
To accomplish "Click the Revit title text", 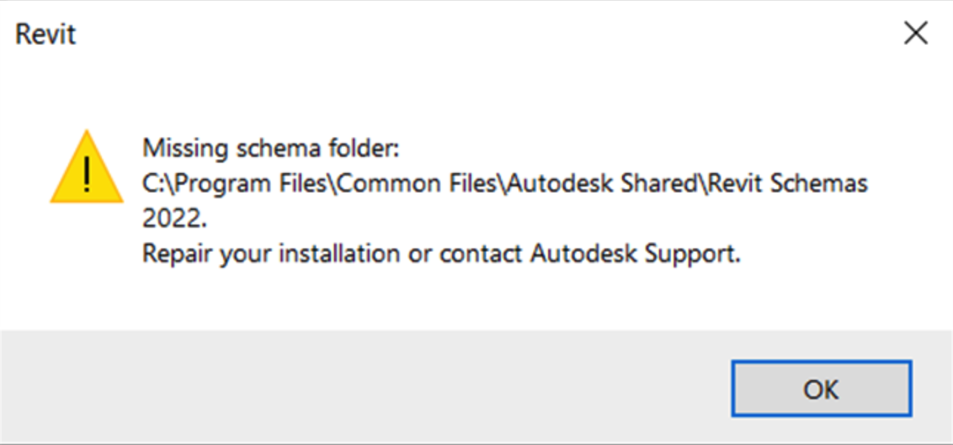I will point(46,35).
